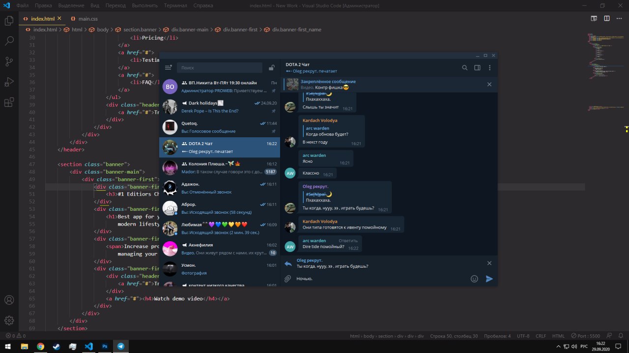629x353 pixels.
Task: Open the editor More Actions ellipsis
Action: pos(620,19)
